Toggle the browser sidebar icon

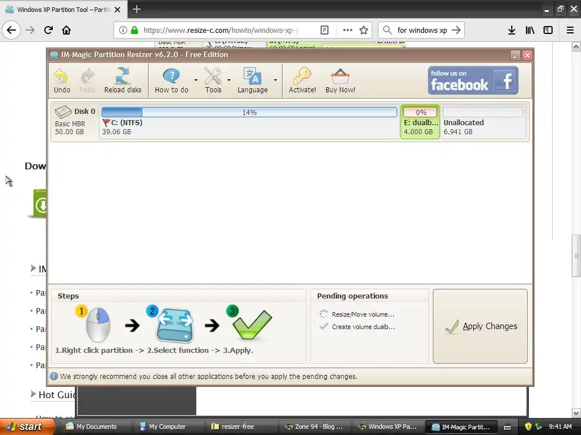pyautogui.click(x=548, y=31)
